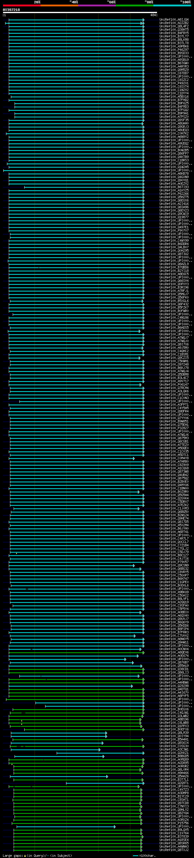Select hit UniRef100_Q8LM39

[x=174, y=733]
